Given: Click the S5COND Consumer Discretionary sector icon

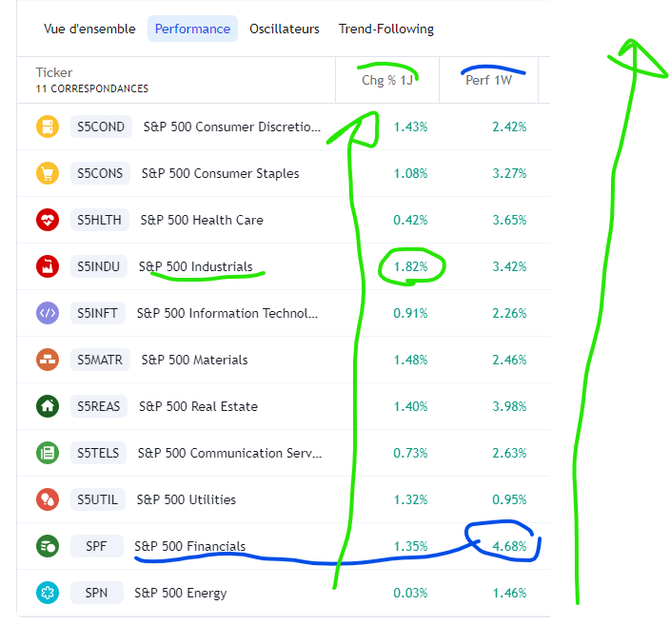Looking at the screenshot, I should 48,127.
